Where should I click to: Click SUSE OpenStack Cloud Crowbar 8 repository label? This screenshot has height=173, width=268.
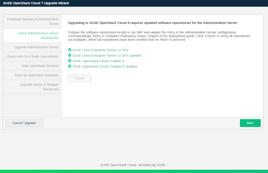coord(98,61)
